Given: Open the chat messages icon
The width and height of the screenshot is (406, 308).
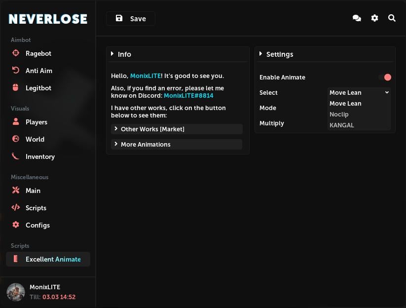Looking at the screenshot, I should click(357, 18).
